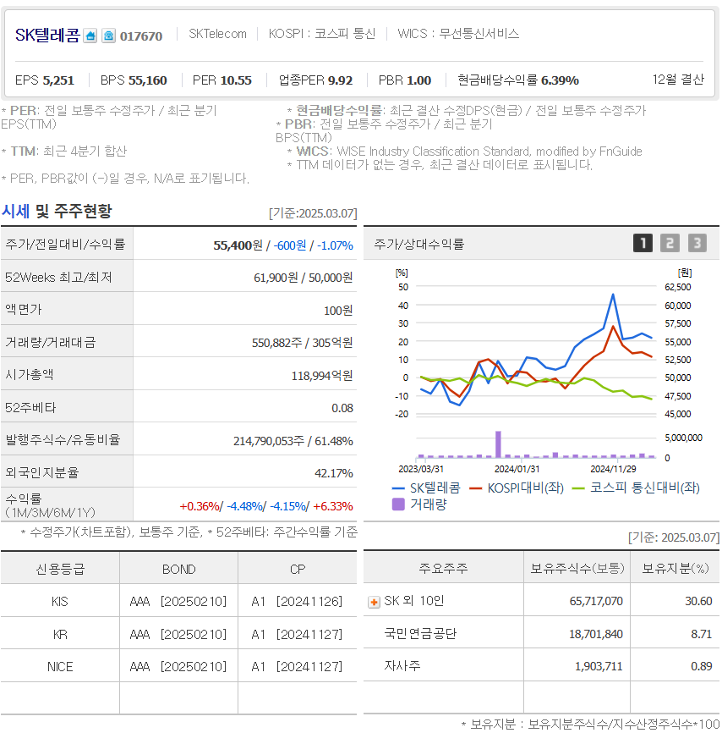Click the current price 55,400원
This screenshot has width=722, height=744.
(238, 245)
